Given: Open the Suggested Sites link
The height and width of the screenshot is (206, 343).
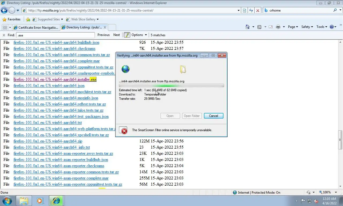Looking at the screenshot, I should point(47,19).
